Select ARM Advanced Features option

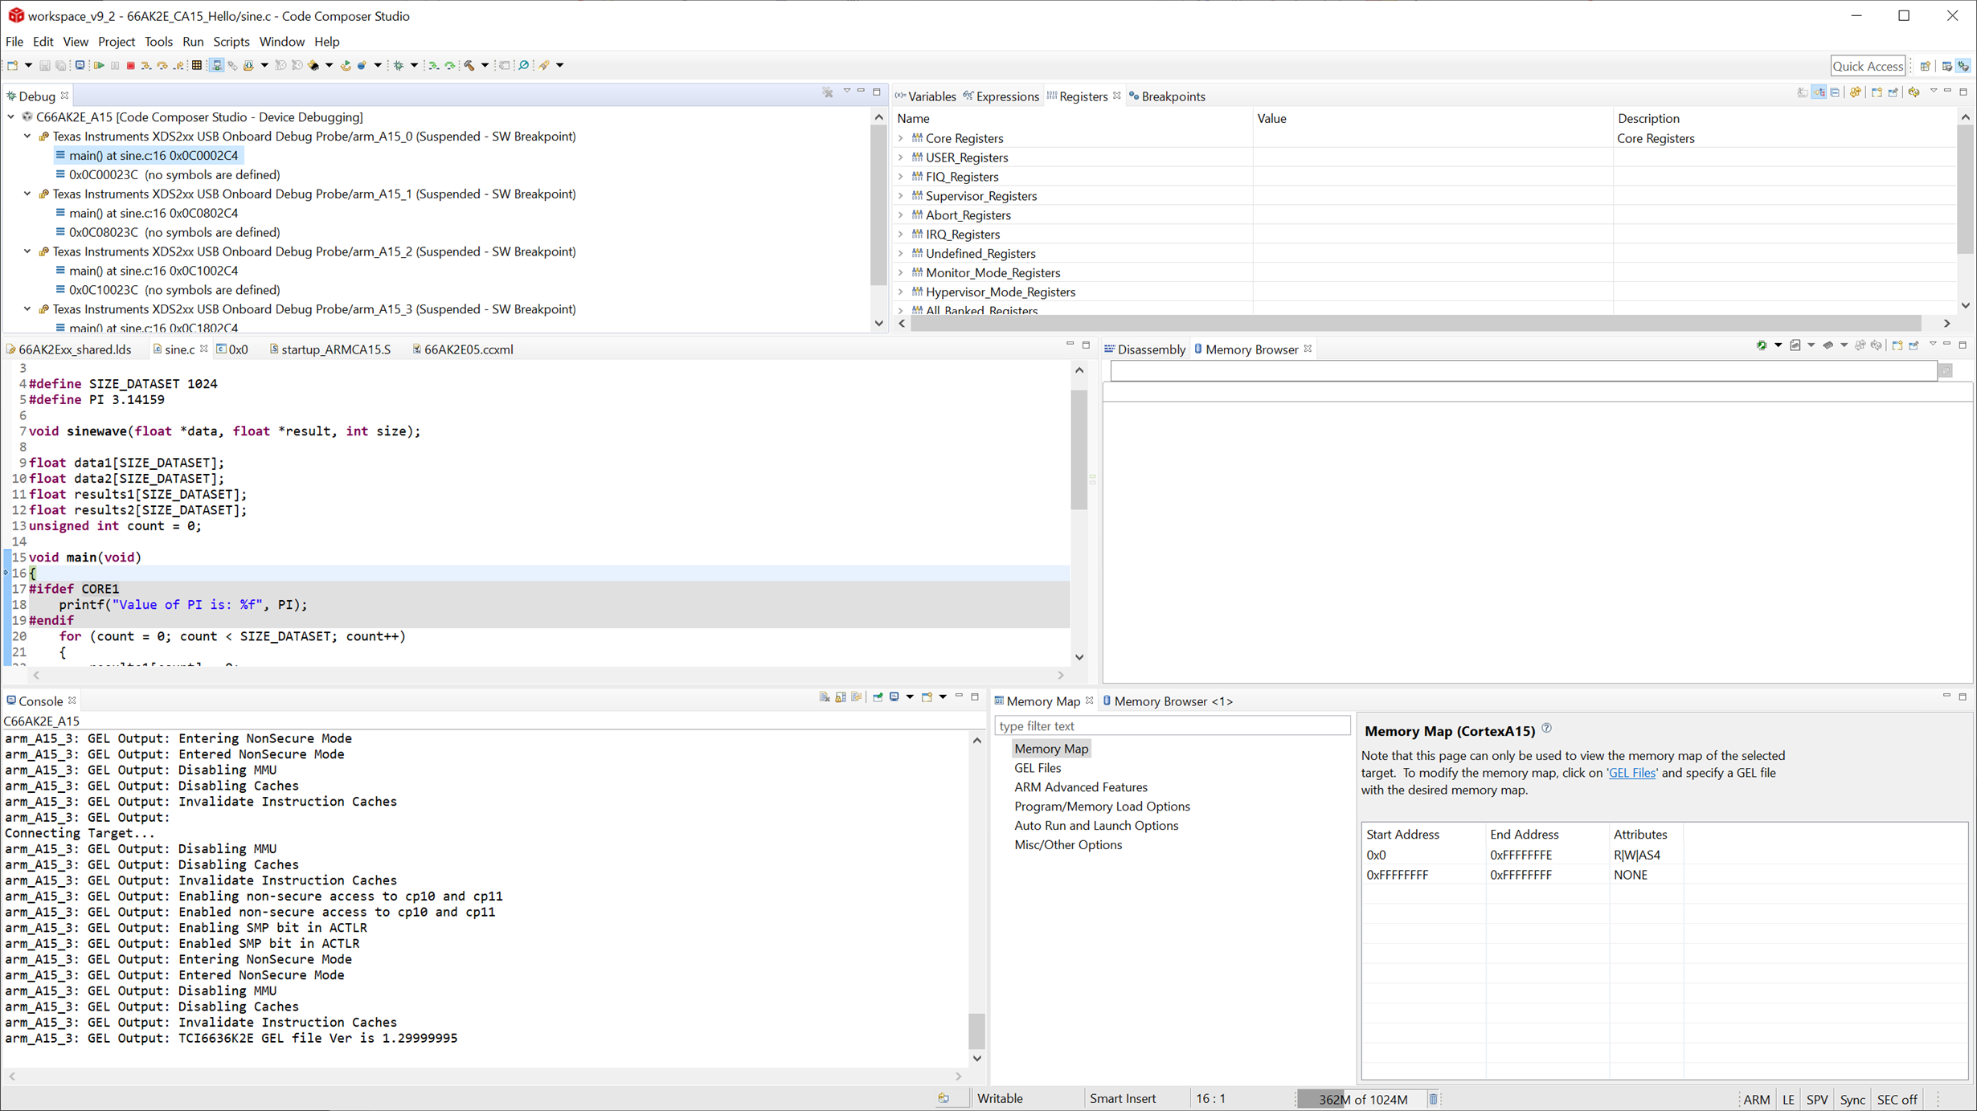[x=1081, y=787]
